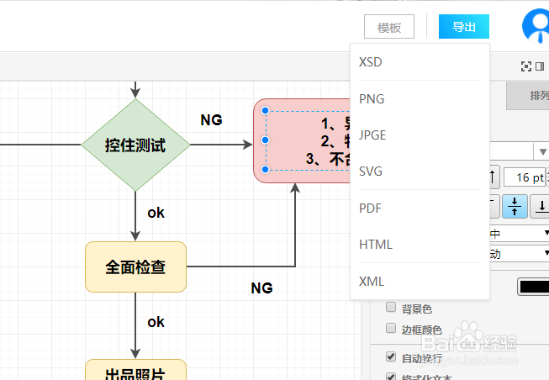Click the ok label under 控住测试
549x380 pixels.
tap(156, 213)
